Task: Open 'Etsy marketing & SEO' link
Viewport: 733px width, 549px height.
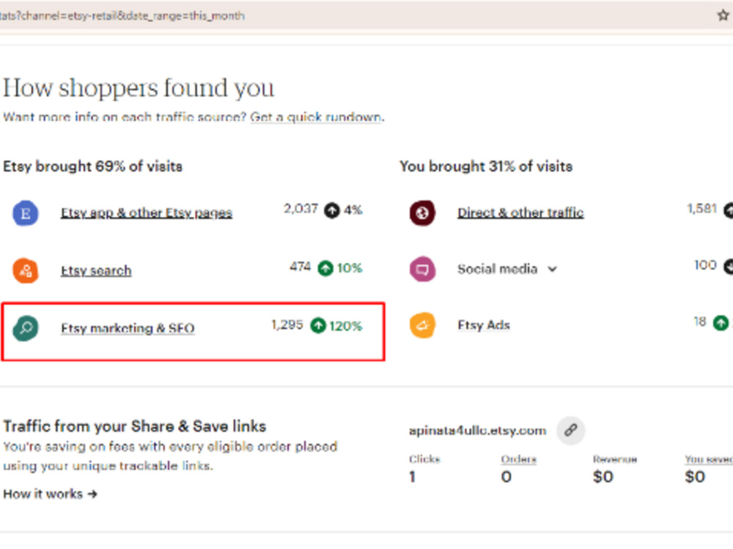Action: click(x=128, y=328)
